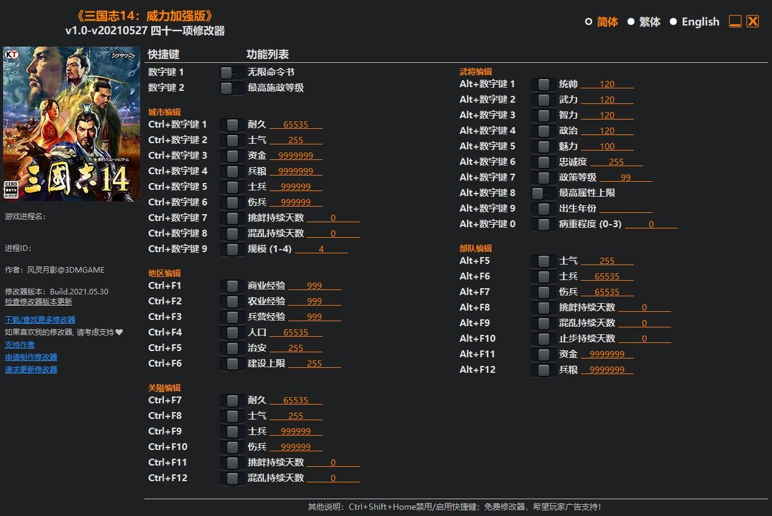Click the 部队编辑 section heading
Screen dimensions: 772x516
(476, 248)
